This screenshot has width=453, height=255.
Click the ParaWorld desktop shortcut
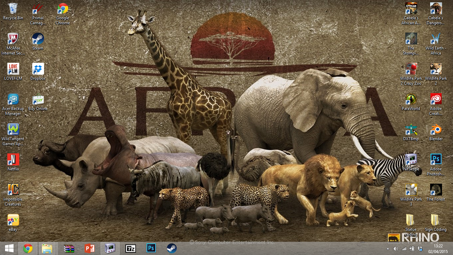tap(411, 99)
